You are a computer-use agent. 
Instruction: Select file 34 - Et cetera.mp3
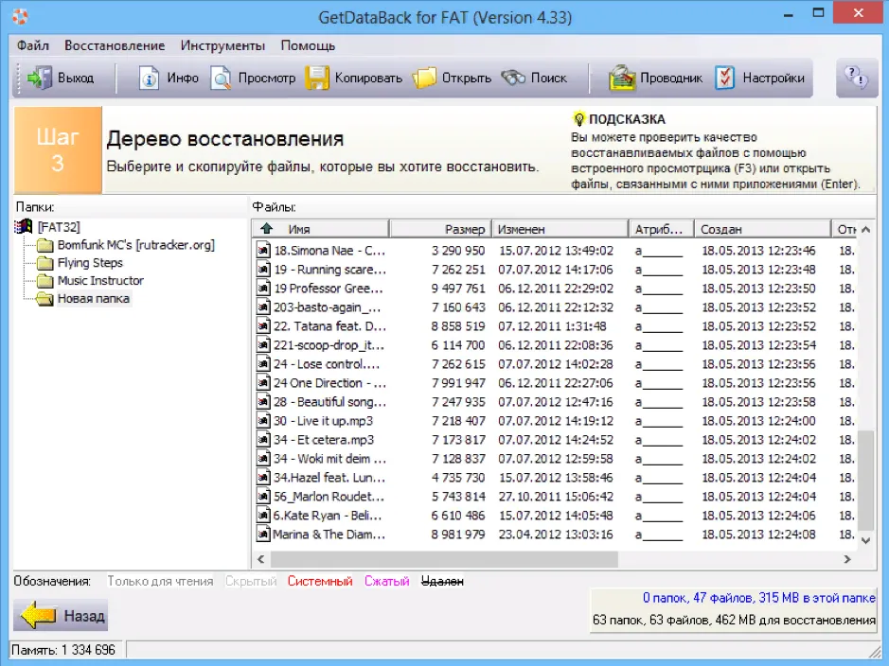pyautogui.click(x=324, y=440)
